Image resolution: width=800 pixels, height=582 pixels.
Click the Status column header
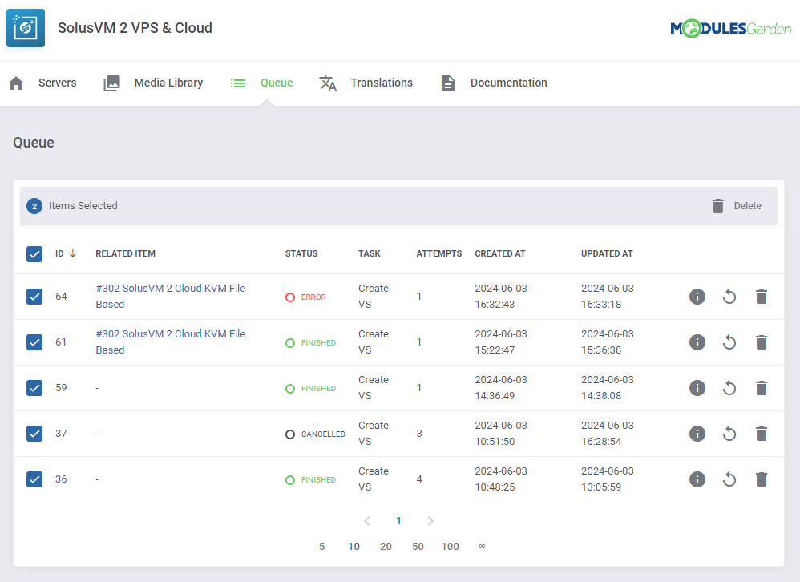point(301,253)
